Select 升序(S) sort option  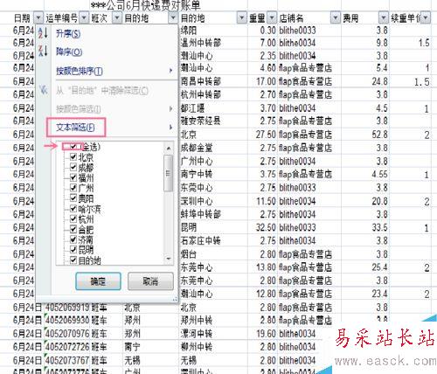(x=68, y=33)
